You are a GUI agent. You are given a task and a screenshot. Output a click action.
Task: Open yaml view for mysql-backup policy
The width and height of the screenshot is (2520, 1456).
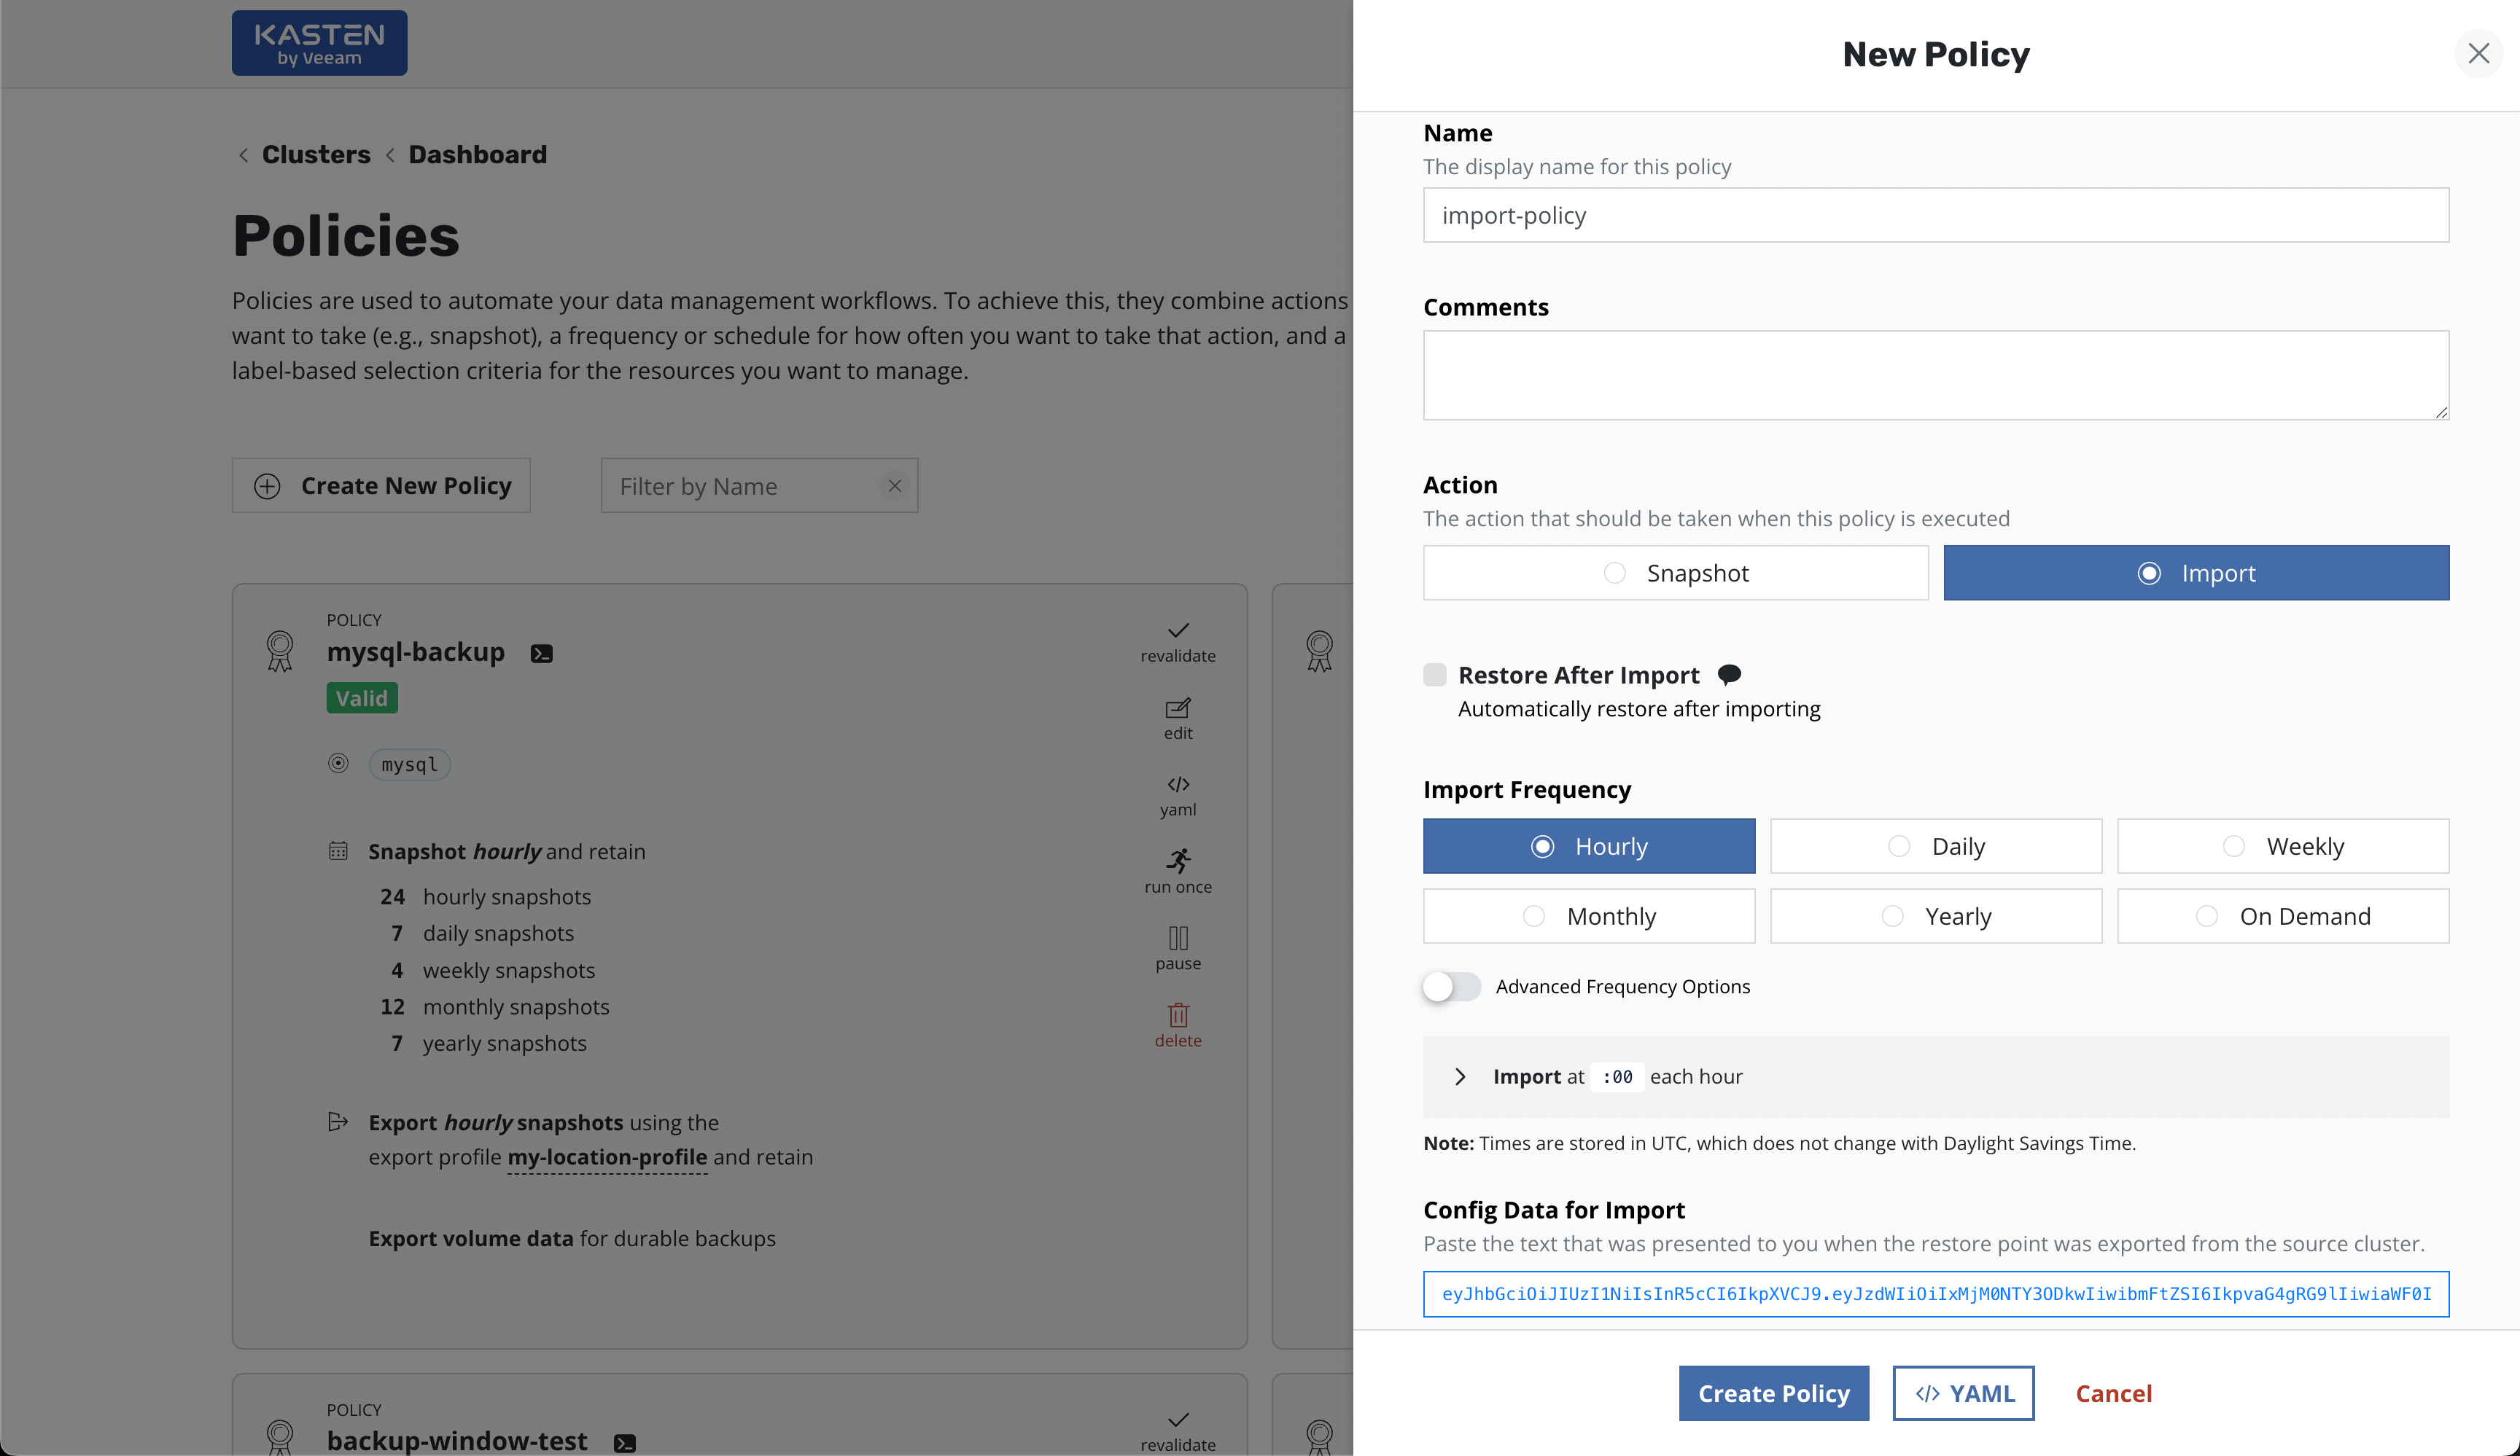pyautogui.click(x=1178, y=794)
